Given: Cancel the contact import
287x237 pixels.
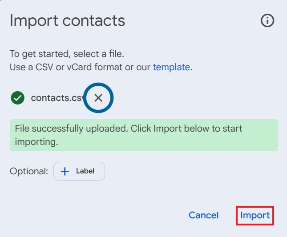Looking at the screenshot, I should [x=203, y=215].
